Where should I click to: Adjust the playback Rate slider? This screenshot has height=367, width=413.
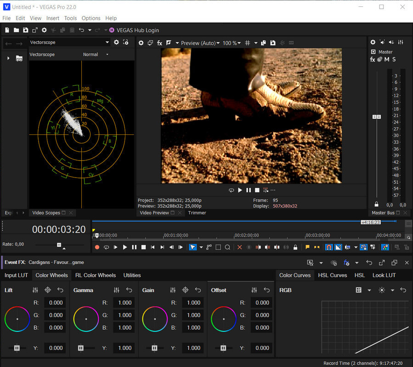[59, 245]
